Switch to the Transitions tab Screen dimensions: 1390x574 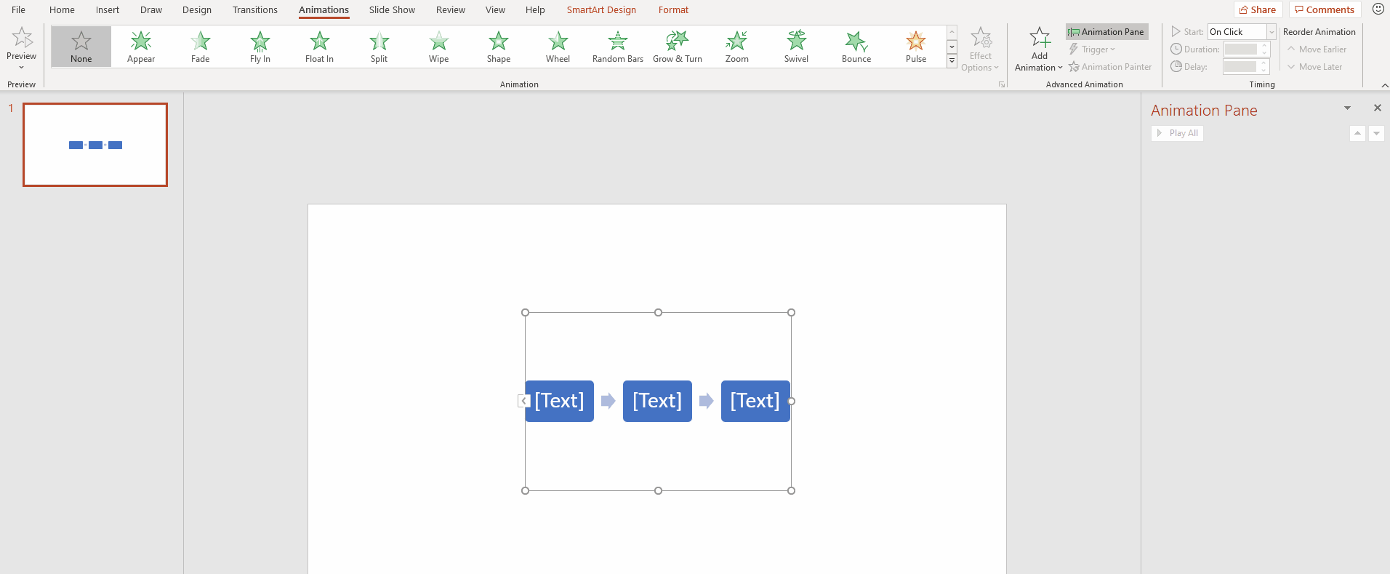(x=255, y=10)
